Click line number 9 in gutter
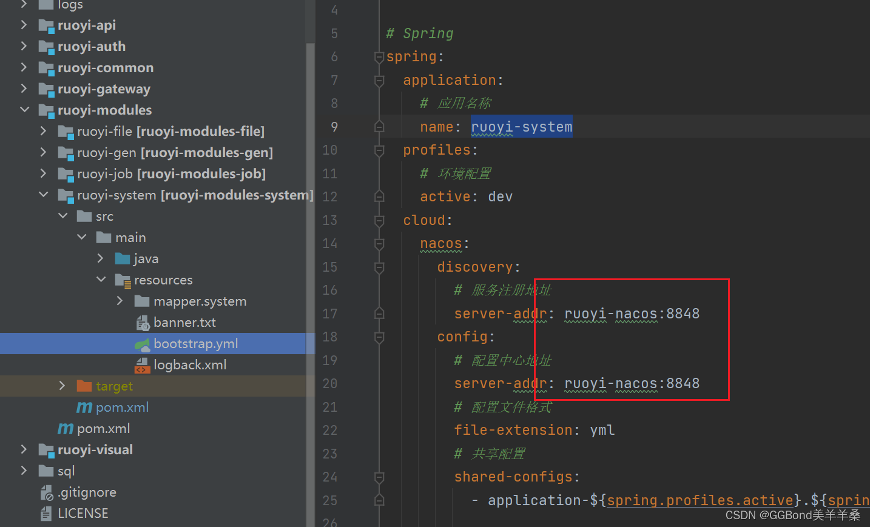The width and height of the screenshot is (870, 527). [x=334, y=127]
